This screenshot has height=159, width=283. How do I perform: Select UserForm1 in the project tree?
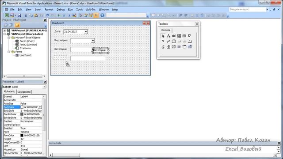[x=26, y=55]
